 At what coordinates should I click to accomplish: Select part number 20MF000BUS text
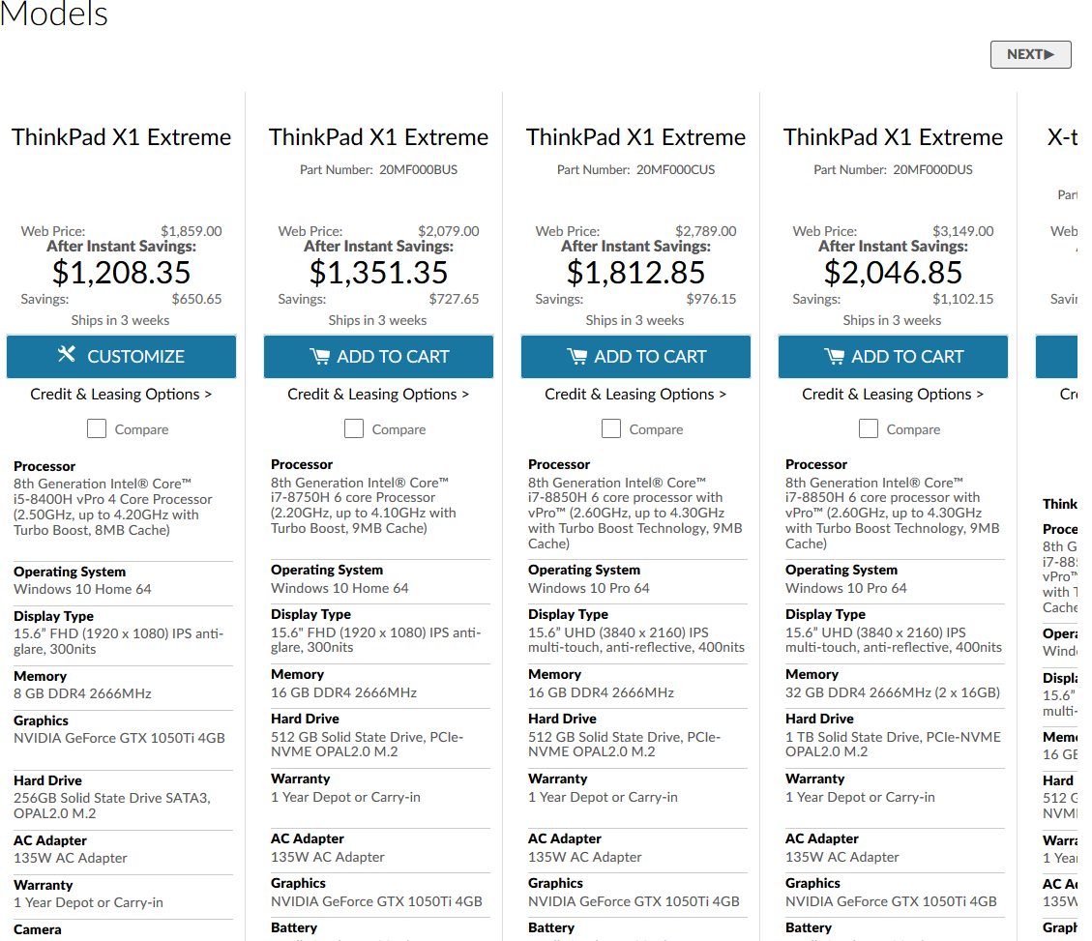[418, 170]
